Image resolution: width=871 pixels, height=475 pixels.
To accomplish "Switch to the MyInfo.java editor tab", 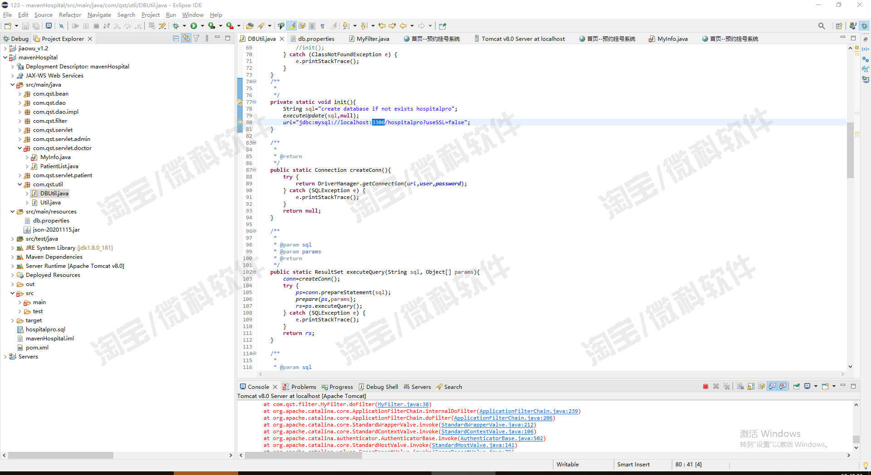I will tap(668, 39).
